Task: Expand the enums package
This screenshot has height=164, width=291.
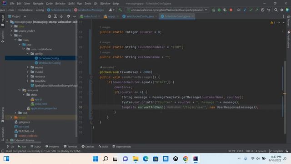Action: [x=28, y=67]
